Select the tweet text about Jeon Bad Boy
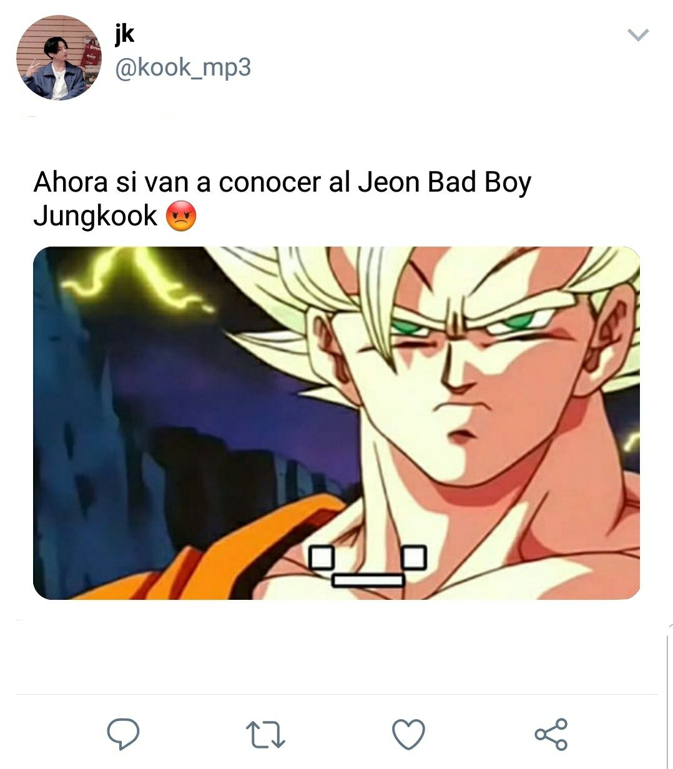Image resolution: width=673 pixels, height=769 pixels. pyautogui.click(x=282, y=199)
